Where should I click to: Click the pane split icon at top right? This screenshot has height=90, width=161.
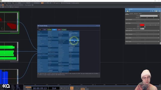pyautogui.click(x=156, y=7)
